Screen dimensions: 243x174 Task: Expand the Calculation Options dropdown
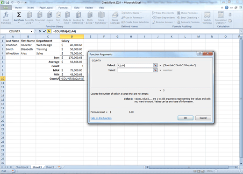click(221, 18)
